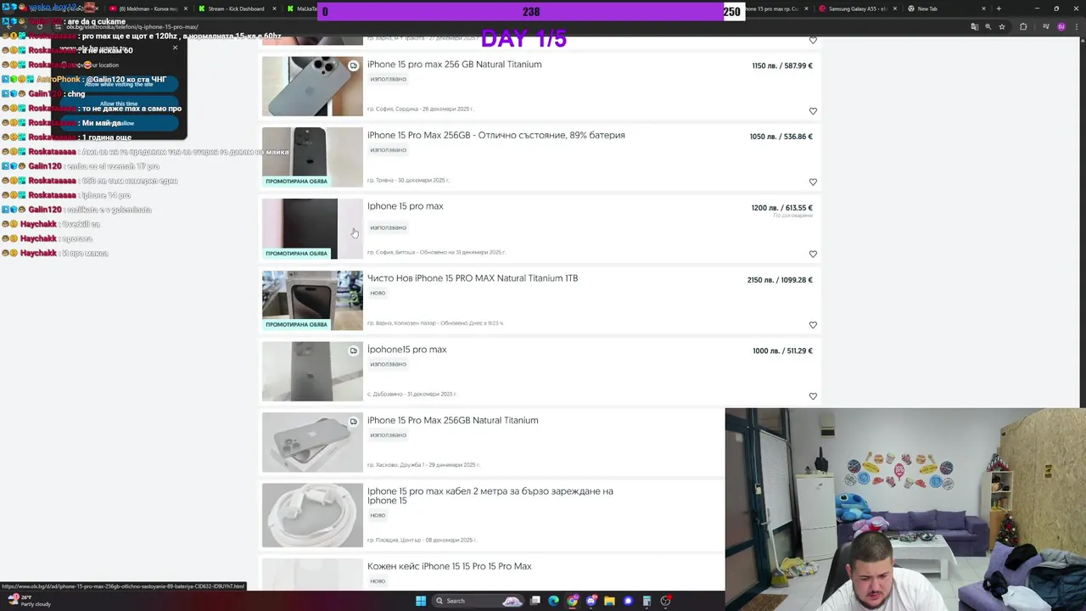The image size is (1086, 611).
Task: Open Task View on the taskbar
Action: click(535, 601)
